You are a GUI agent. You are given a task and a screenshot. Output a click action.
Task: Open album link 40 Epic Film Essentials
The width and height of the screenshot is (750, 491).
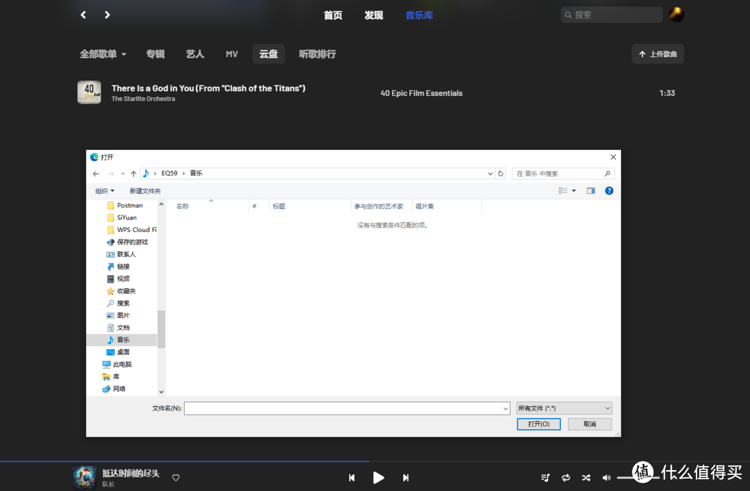pyautogui.click(x=422, y=93)
